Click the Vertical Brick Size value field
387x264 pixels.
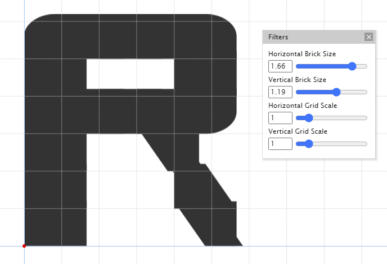point(280,92)
